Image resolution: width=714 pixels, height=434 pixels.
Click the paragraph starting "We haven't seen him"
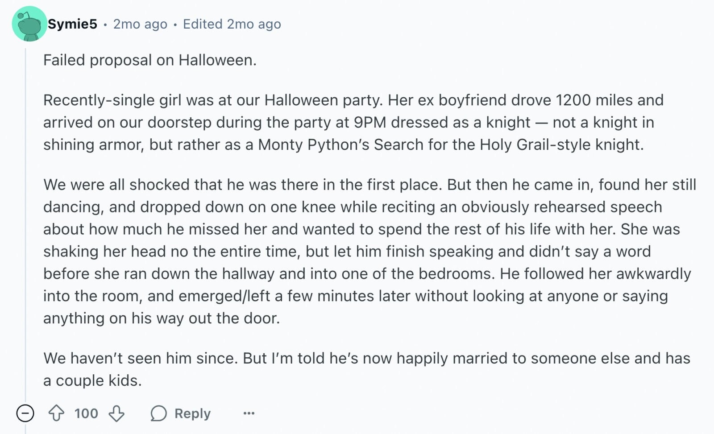tap(367, 369)
